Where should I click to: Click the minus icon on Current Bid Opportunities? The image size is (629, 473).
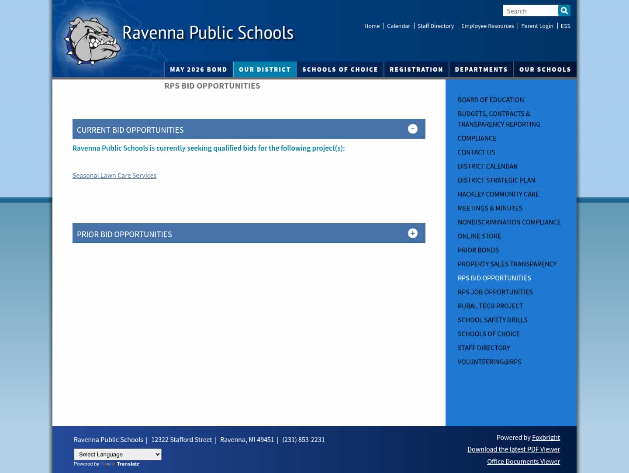(x=412, y=129)
